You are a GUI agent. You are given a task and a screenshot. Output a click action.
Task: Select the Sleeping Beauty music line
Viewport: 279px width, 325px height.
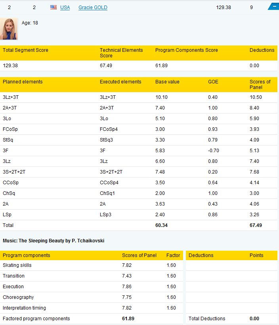tap(54, 241)
